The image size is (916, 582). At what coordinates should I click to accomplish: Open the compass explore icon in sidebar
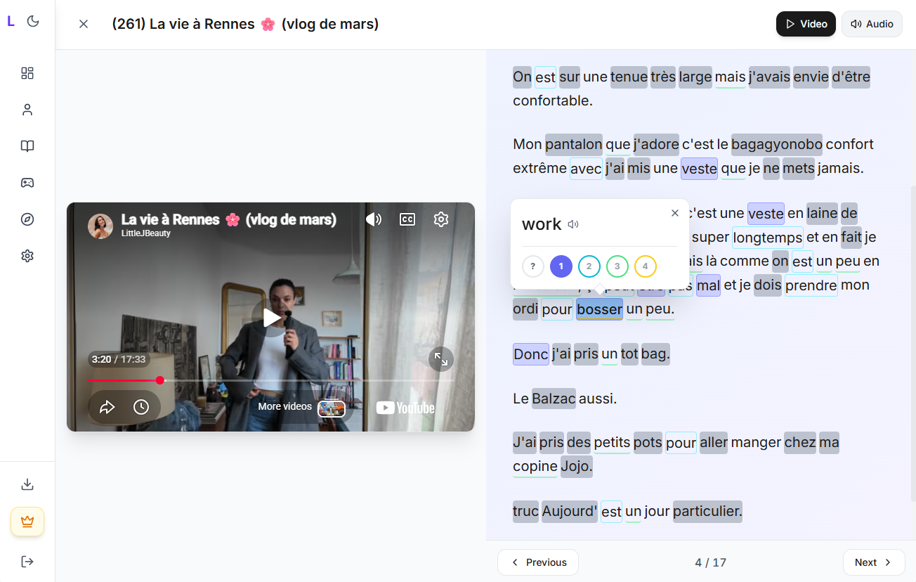pos(27,219)
